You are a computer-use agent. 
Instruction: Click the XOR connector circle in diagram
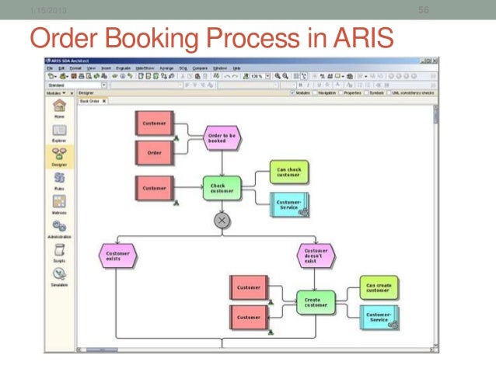(222, 221)
